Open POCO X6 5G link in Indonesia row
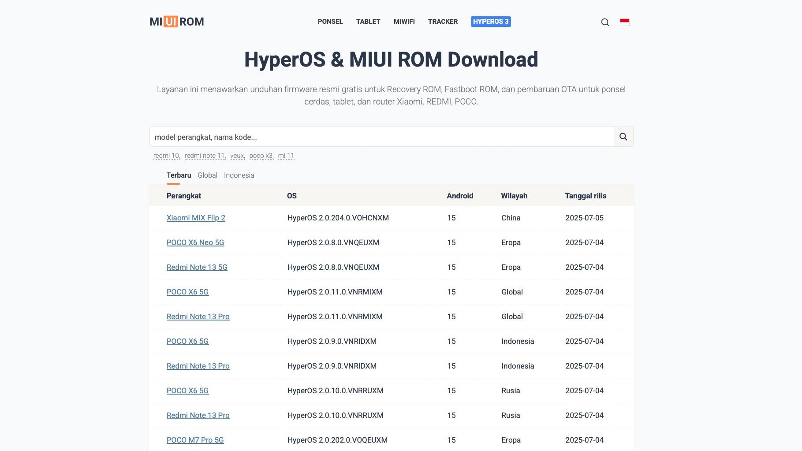 tap(187, 341)
